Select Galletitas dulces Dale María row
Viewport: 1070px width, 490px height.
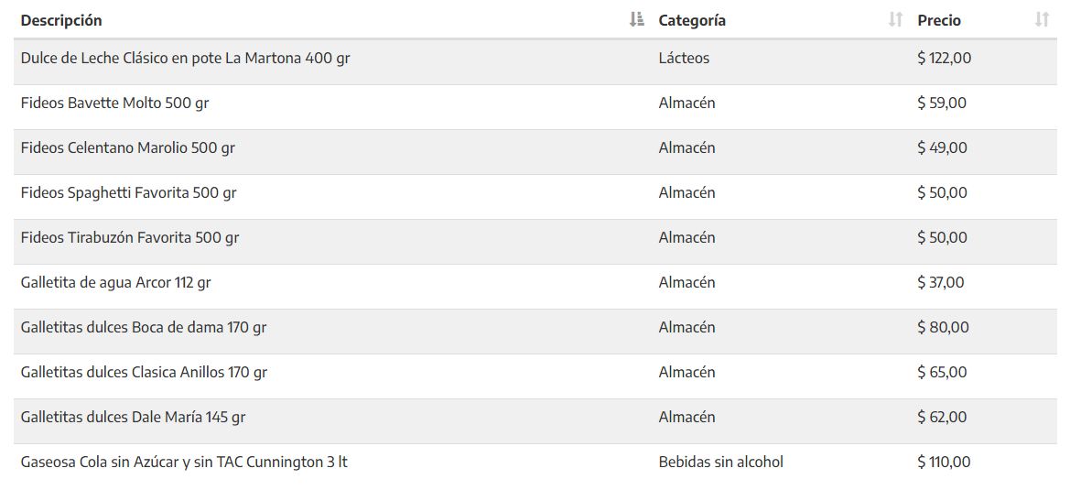tap(535, 421)
